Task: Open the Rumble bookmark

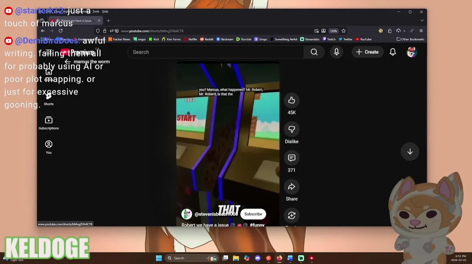Action: point(244,39)
